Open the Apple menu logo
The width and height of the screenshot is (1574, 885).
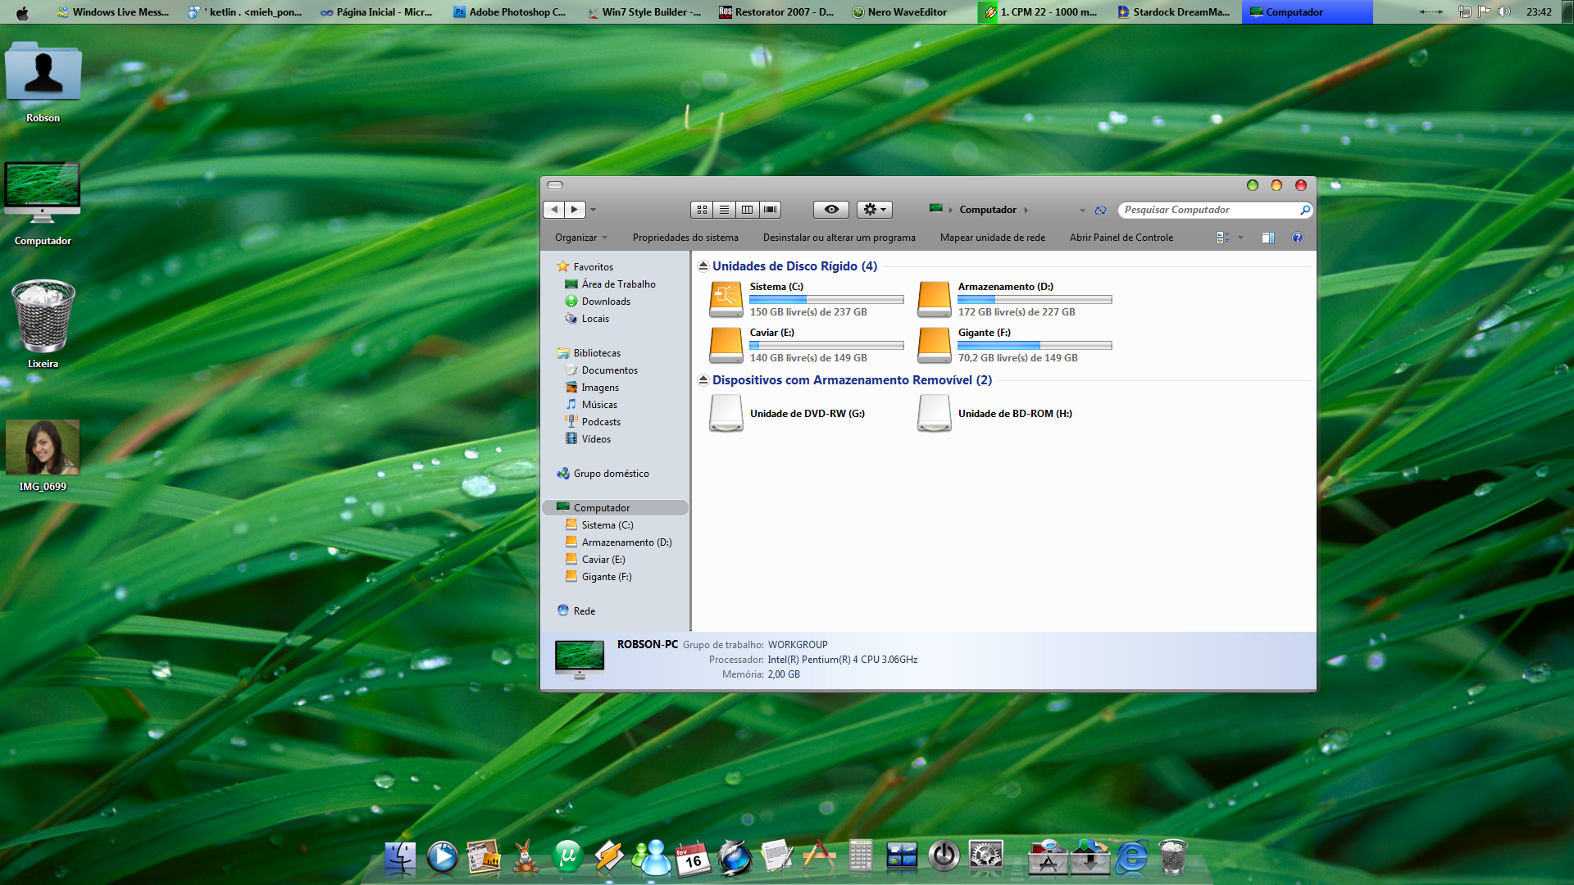pos(22,12)
